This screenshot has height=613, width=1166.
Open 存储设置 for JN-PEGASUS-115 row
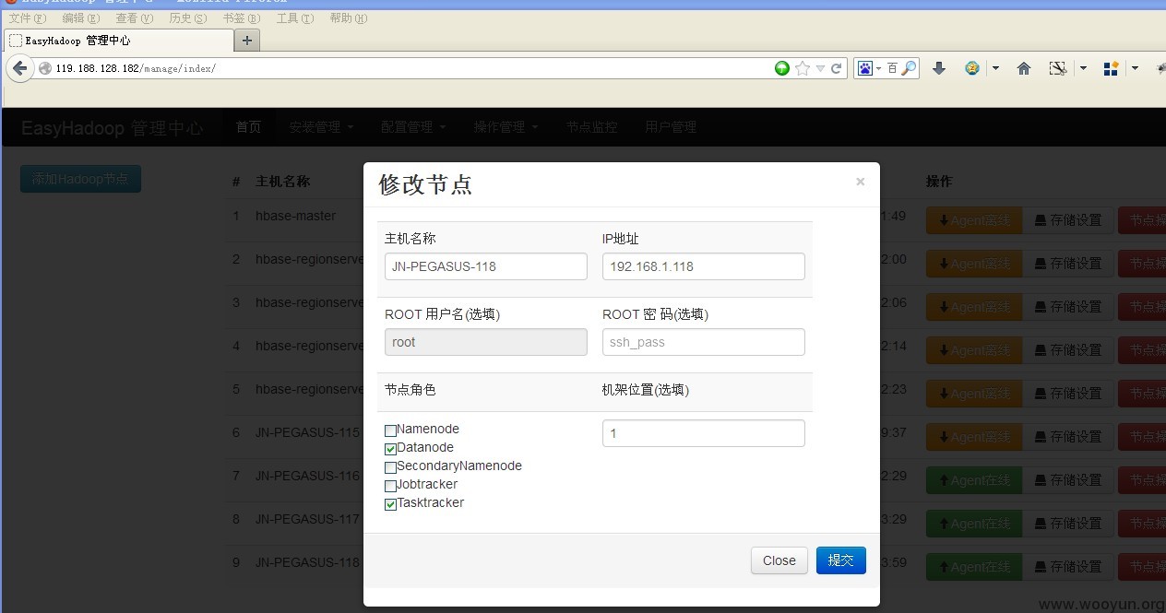tap(1068, 437)
